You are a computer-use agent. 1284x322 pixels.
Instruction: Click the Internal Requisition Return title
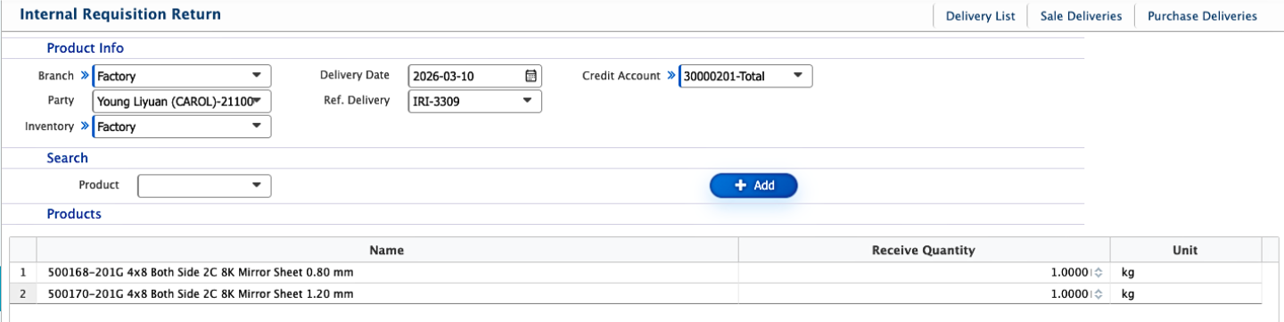pyautogui.click(x=120, y=14)
